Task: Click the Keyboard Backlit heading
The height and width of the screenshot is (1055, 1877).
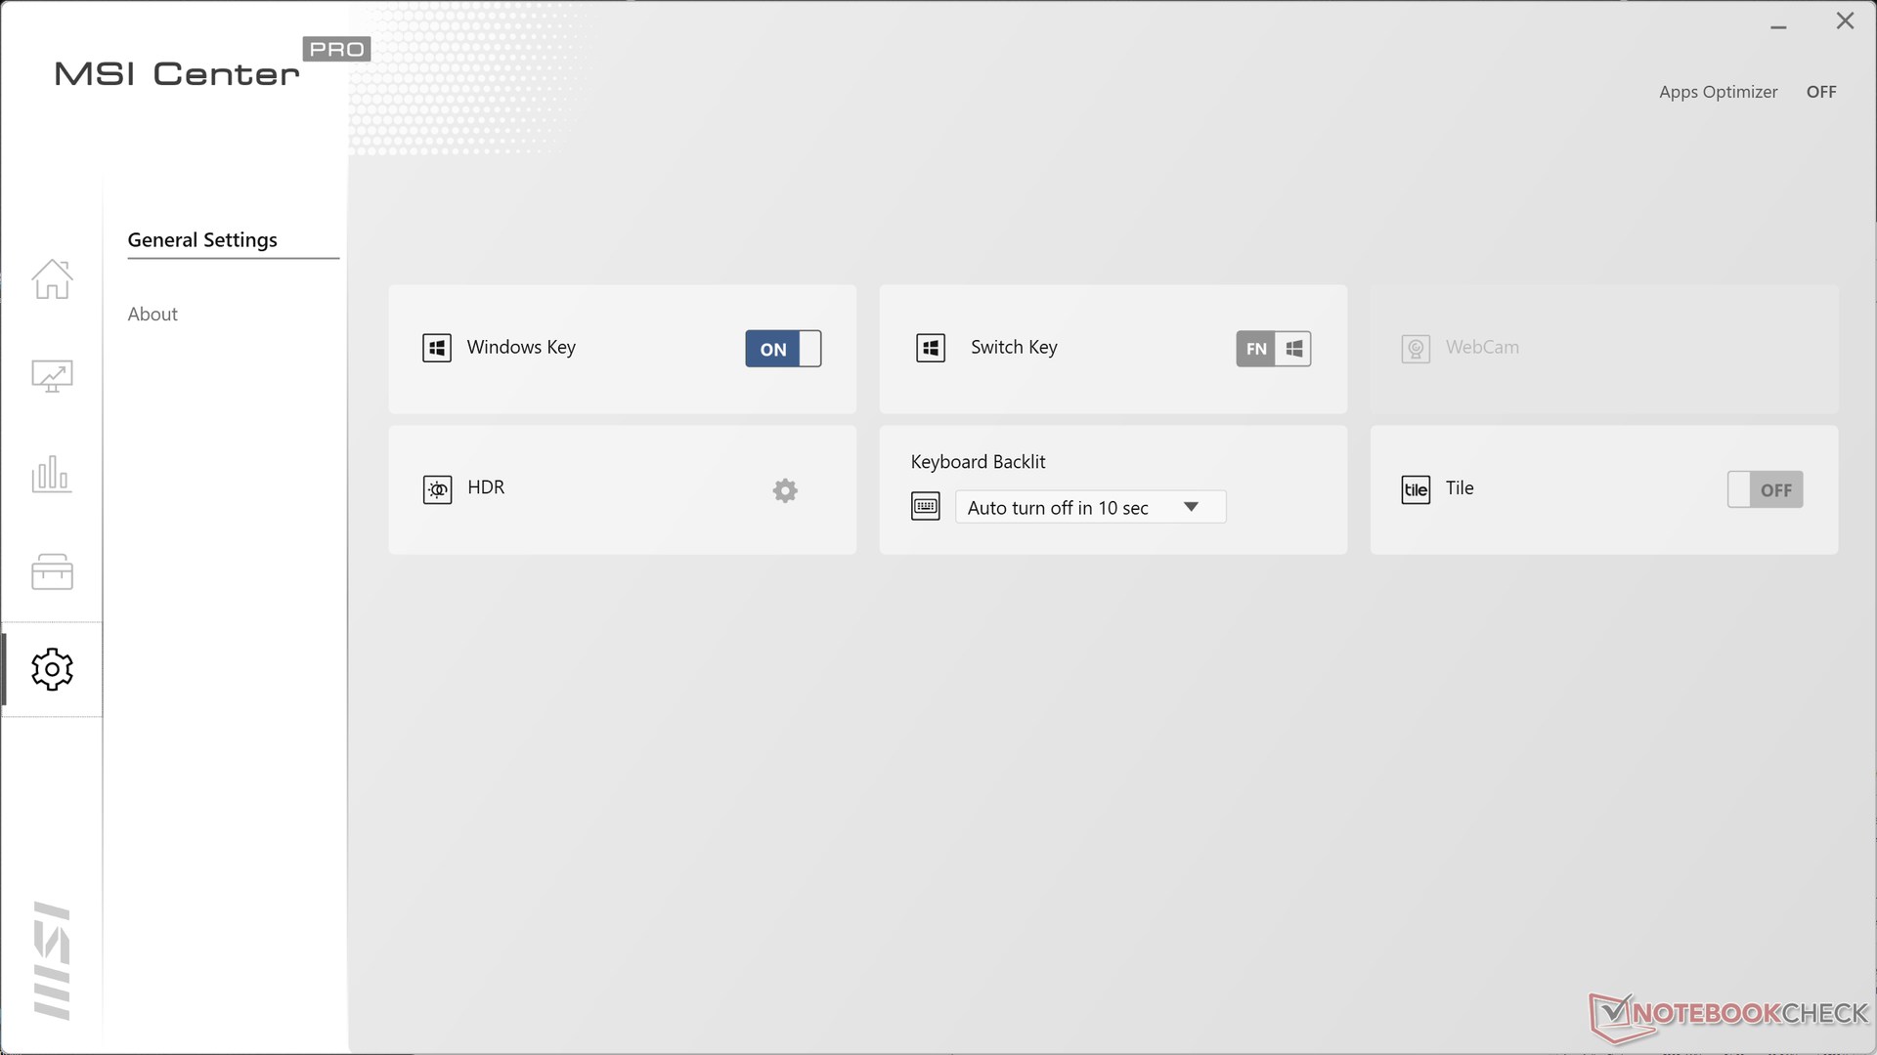Action: [x=978, y=462]
